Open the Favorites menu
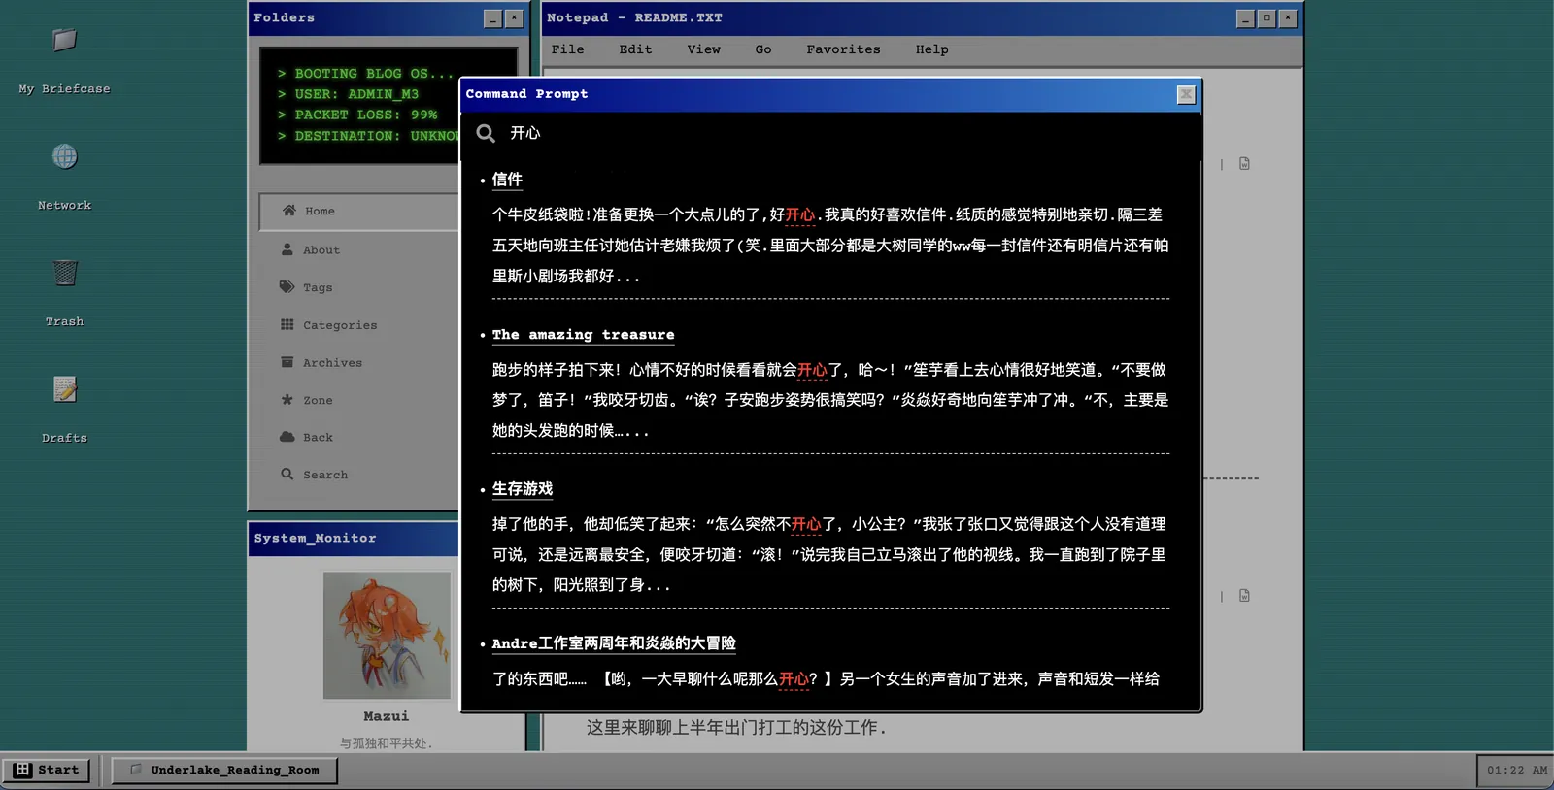Screen dimensions: 1554x790 [x=843, y=49]
